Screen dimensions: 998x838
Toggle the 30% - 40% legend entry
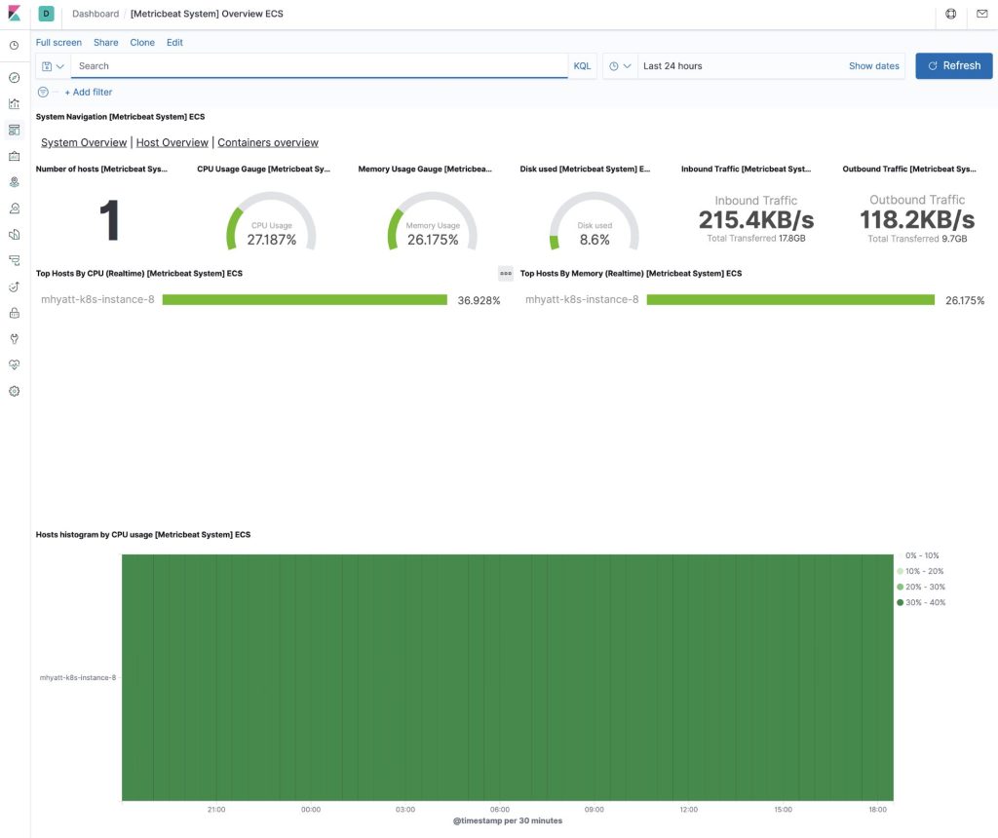coord(921,602)
